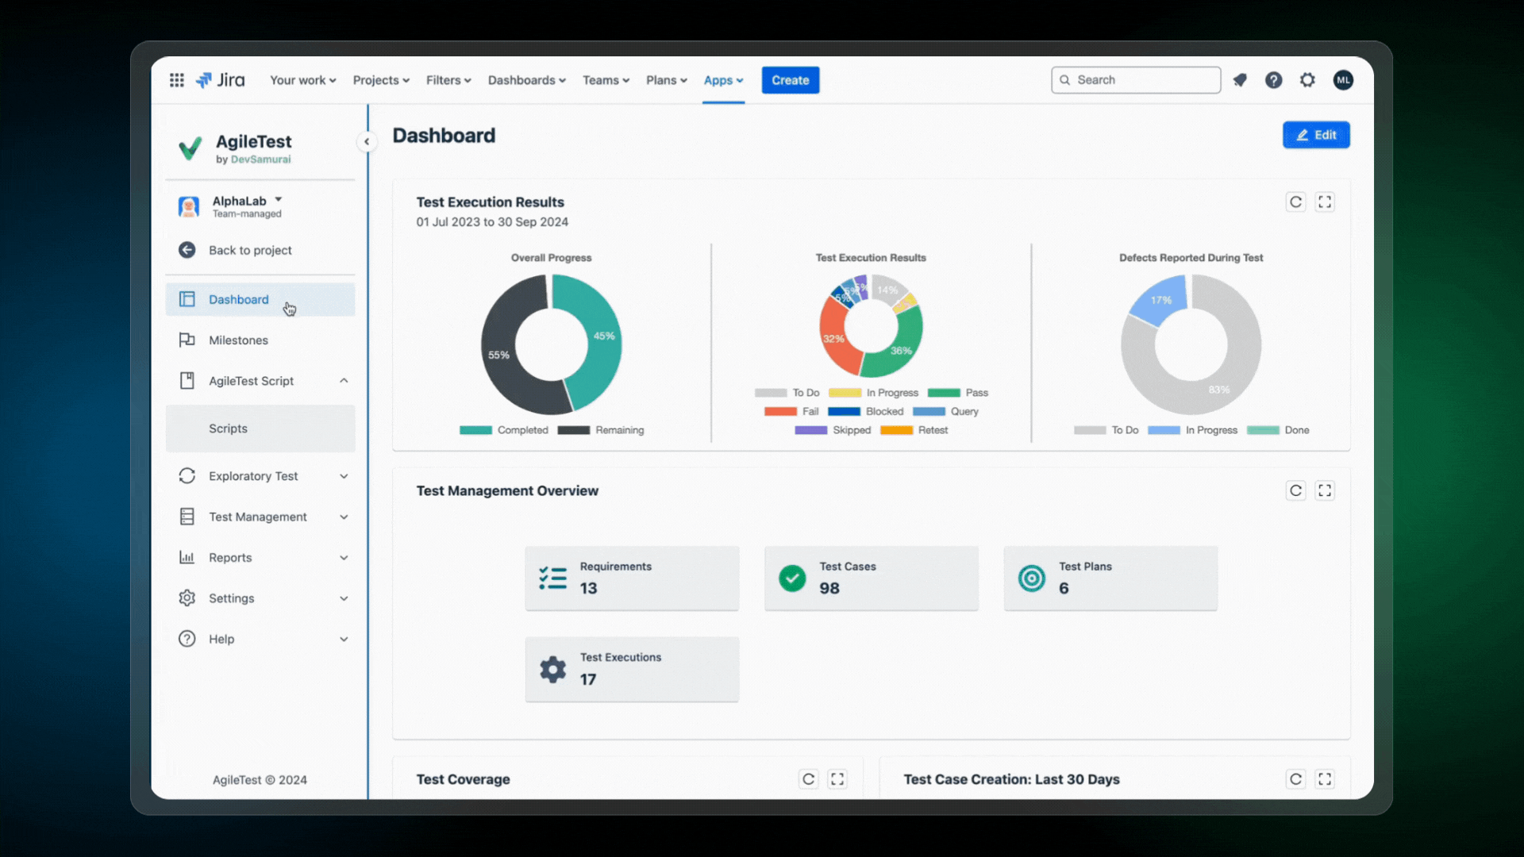The width and height of the screenshot is (1524, 857).
Task: Open the Your work dropdown
Action: (302, 79)
